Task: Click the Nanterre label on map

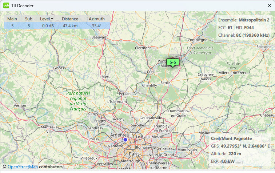Action: (115, 146)
